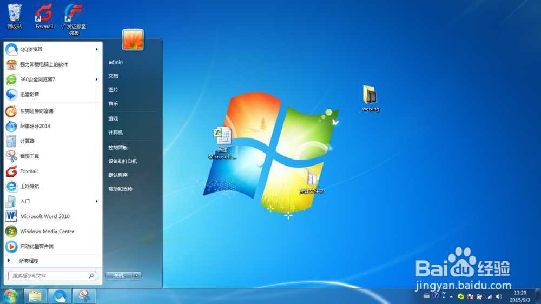Click the keyboard input method tray icon
Image resolution: width=541 pixels, height=304 pixels.
point(426,296)
